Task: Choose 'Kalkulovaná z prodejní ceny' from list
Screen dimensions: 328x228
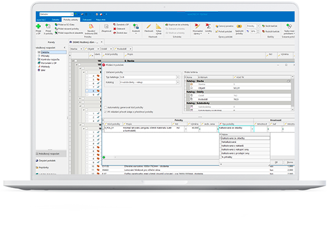Action: [x=245, y=153]
